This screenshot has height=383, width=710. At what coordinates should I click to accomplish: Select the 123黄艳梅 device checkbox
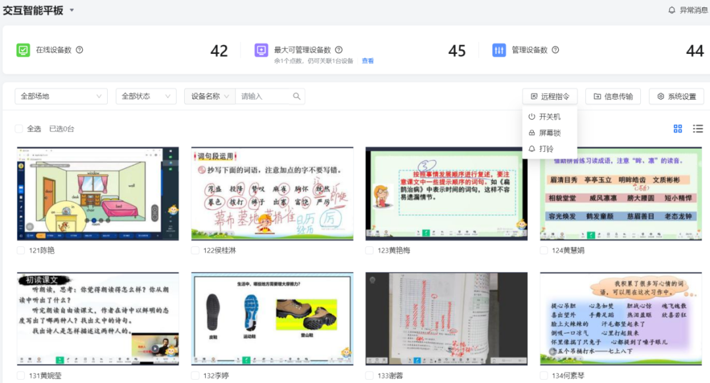pyautogui.click(x=369, y=250)
